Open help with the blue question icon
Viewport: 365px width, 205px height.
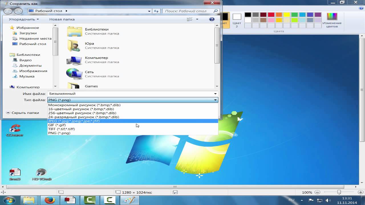point(212,19)
